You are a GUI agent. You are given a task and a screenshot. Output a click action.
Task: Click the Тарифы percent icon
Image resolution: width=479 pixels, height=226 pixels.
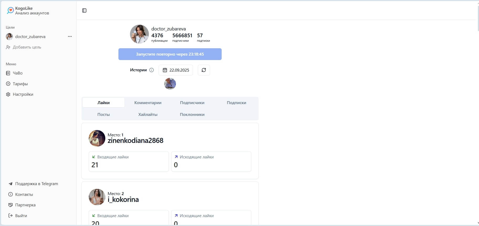coord(8,84)
